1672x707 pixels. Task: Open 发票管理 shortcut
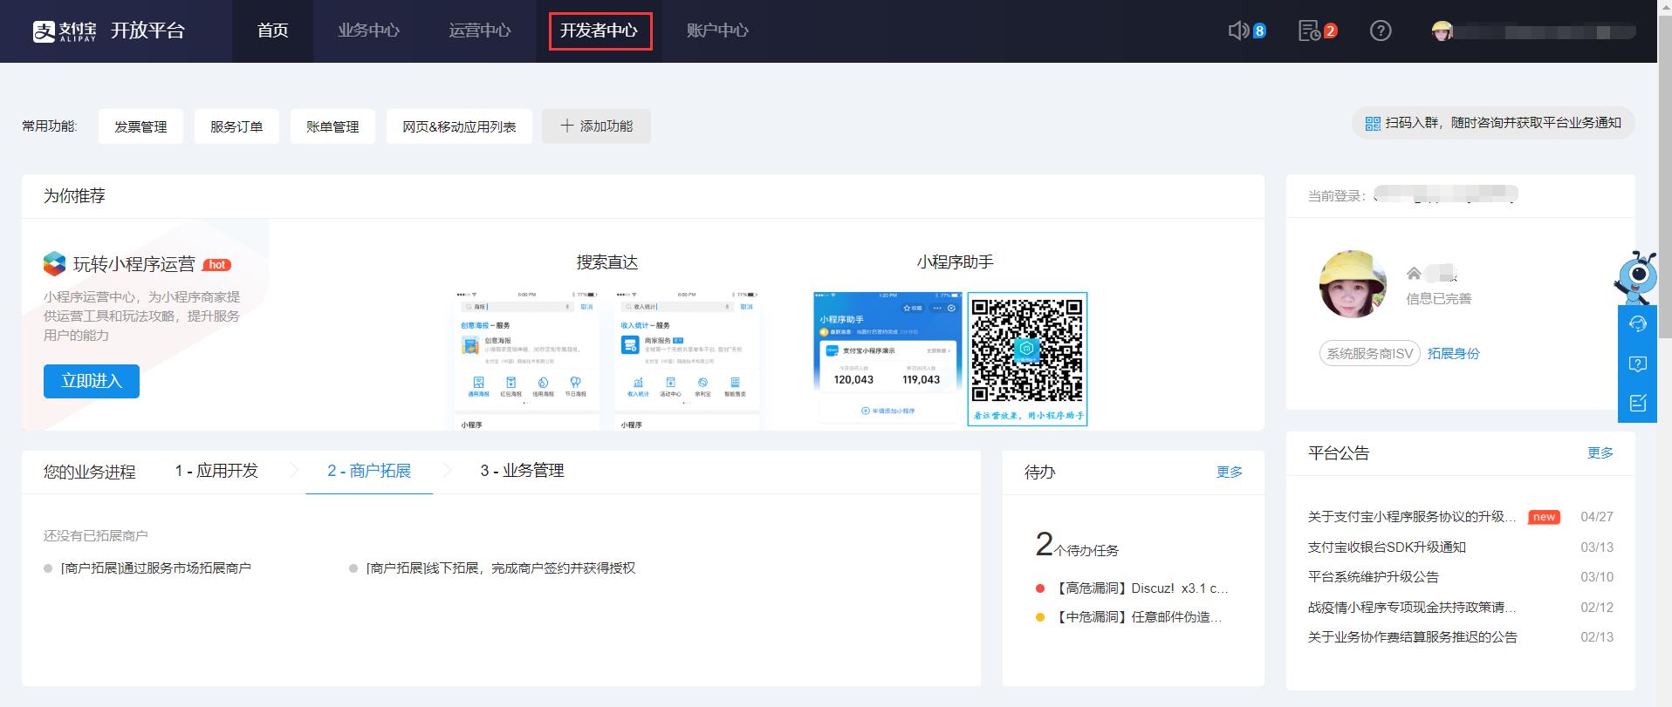[x=140, y=126]
